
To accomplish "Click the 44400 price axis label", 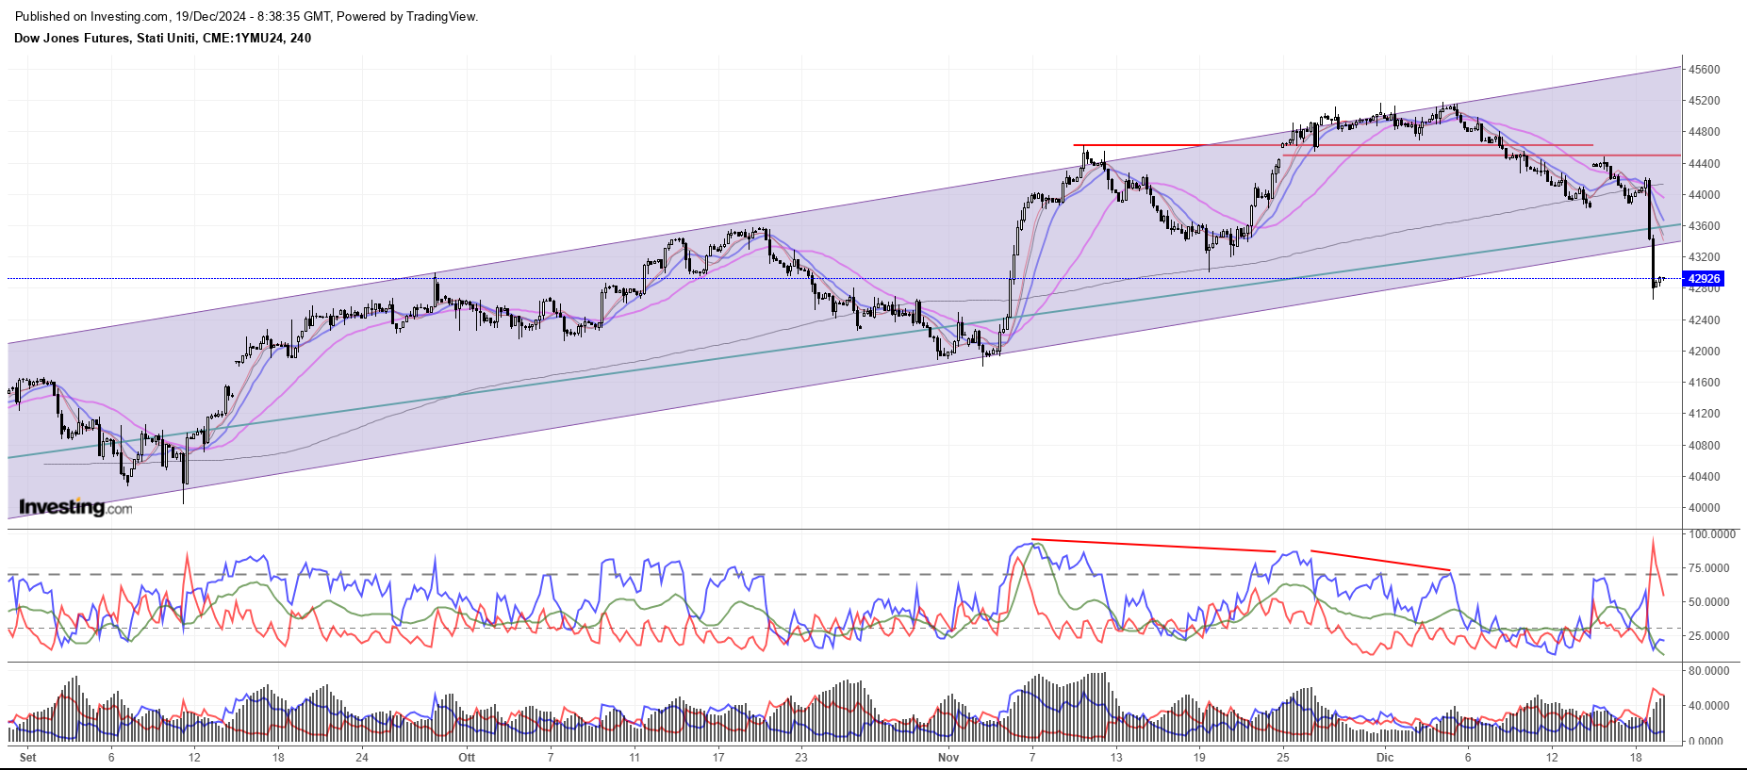I will click(1705, 164).
